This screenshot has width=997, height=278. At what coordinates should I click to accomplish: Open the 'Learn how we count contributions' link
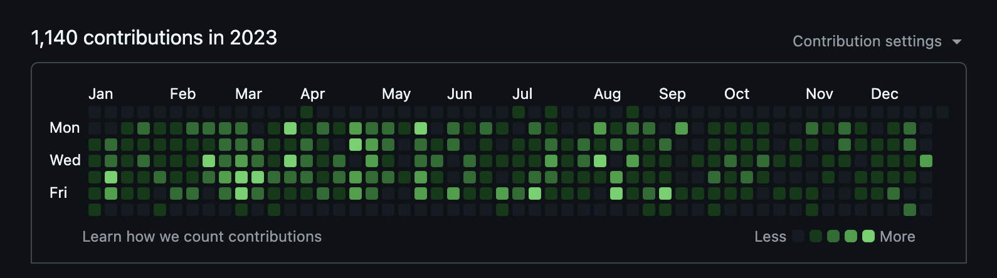click(202, 237)
